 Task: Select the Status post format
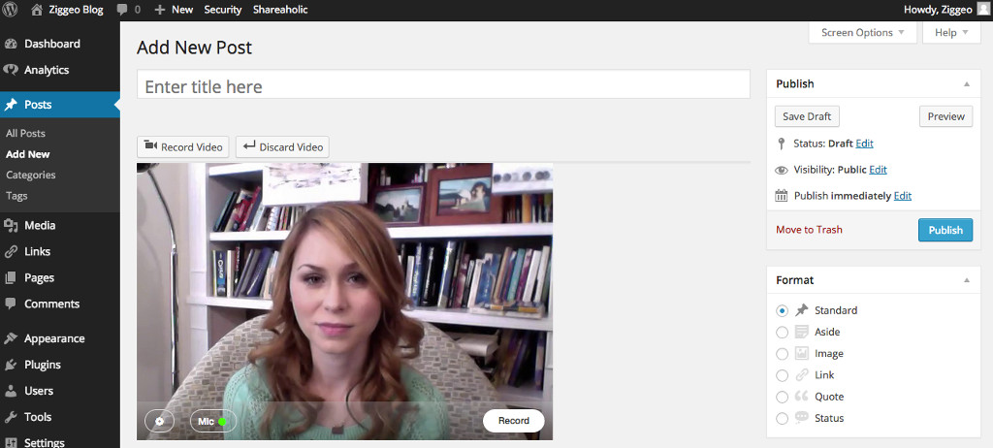tap(783, 418)
